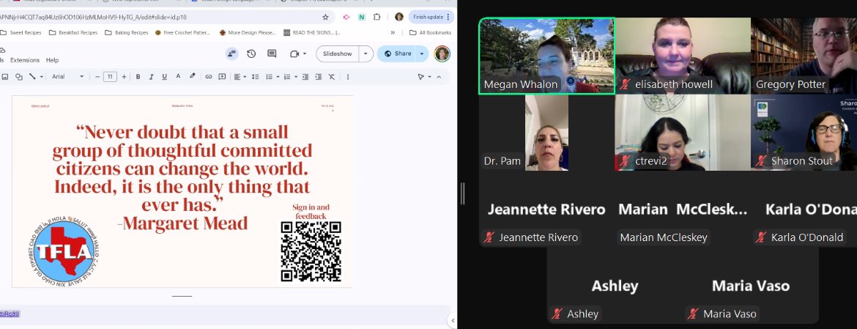Open the pink arrow browser extension

346,17
